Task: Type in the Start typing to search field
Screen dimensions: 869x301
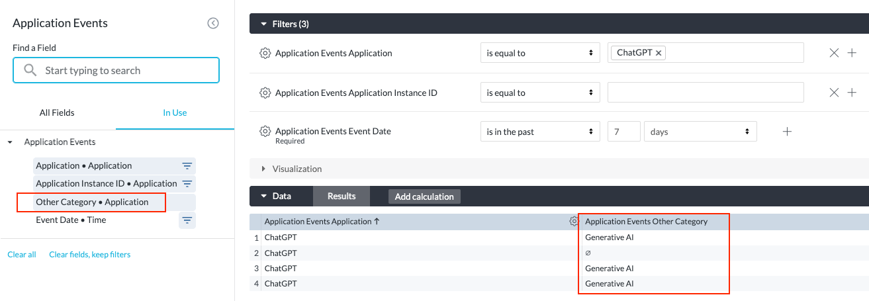Action: coord(116,70)
